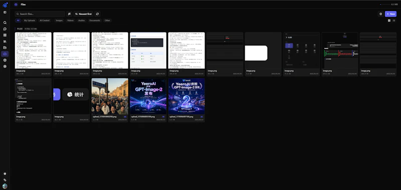
Task: Click the Files page title
Action: 23,4
